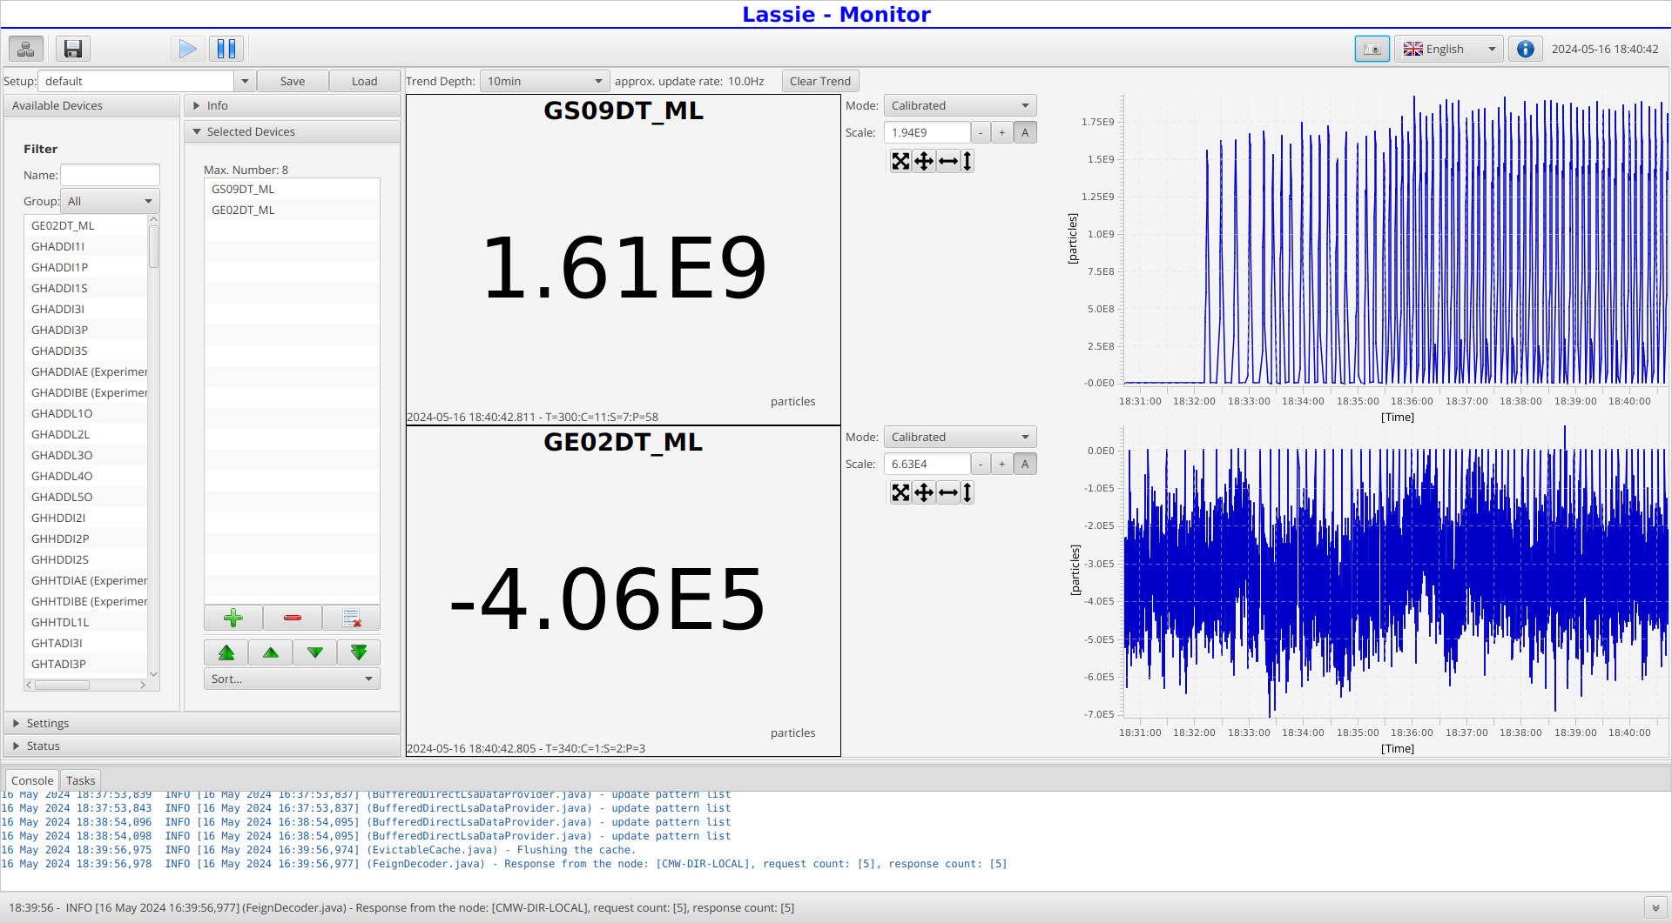
Task: Click the Load setup button
Action: pyautogui.click(x=364, y=81)
